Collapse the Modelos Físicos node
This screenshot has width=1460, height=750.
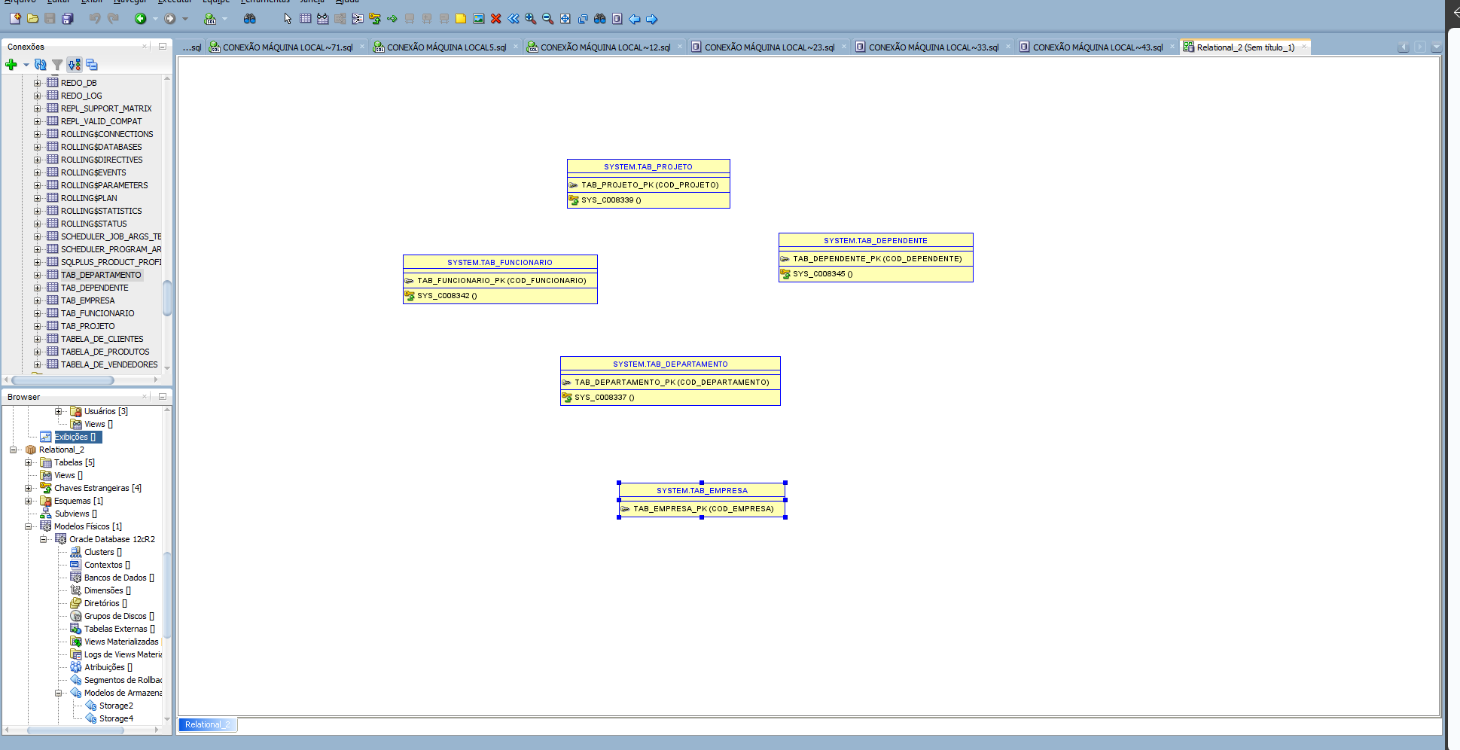29,527
